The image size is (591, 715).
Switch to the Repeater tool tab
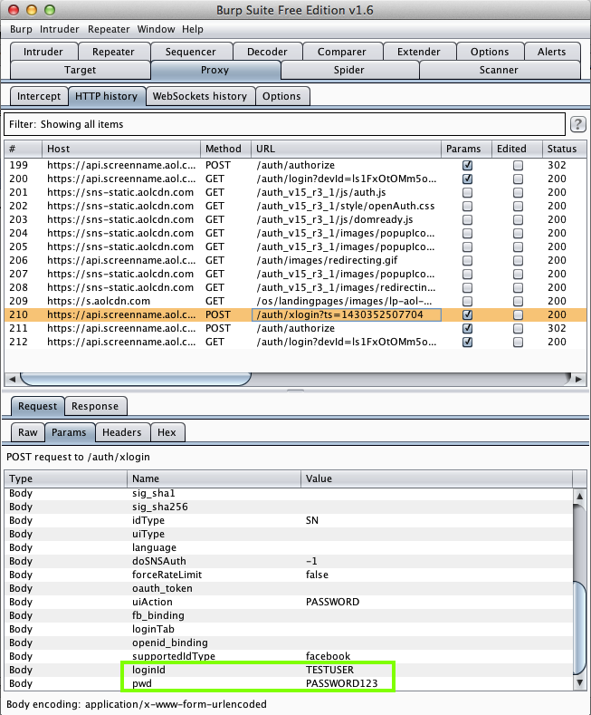point(113,52)
